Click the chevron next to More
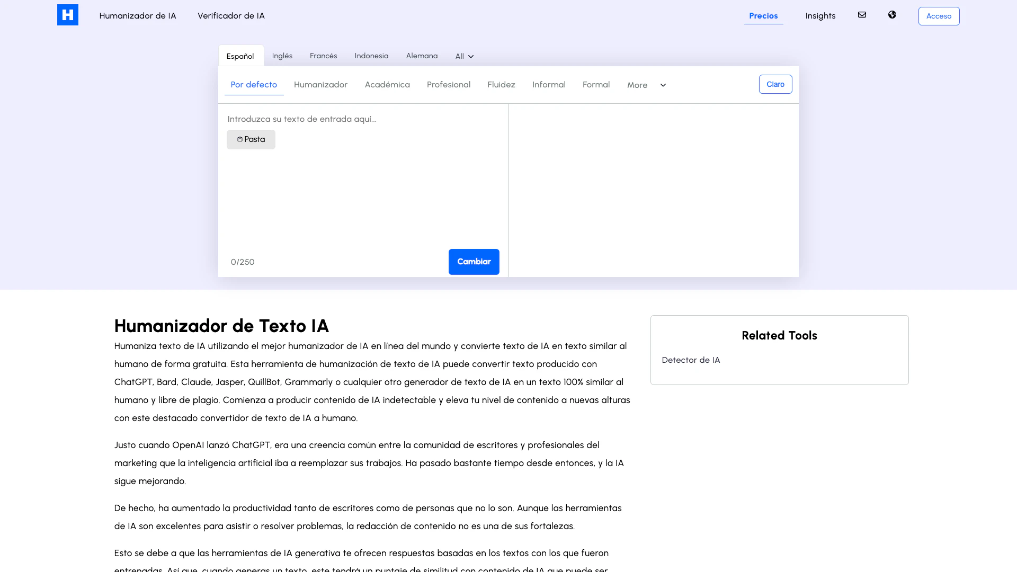 click(x=663, y=85)
